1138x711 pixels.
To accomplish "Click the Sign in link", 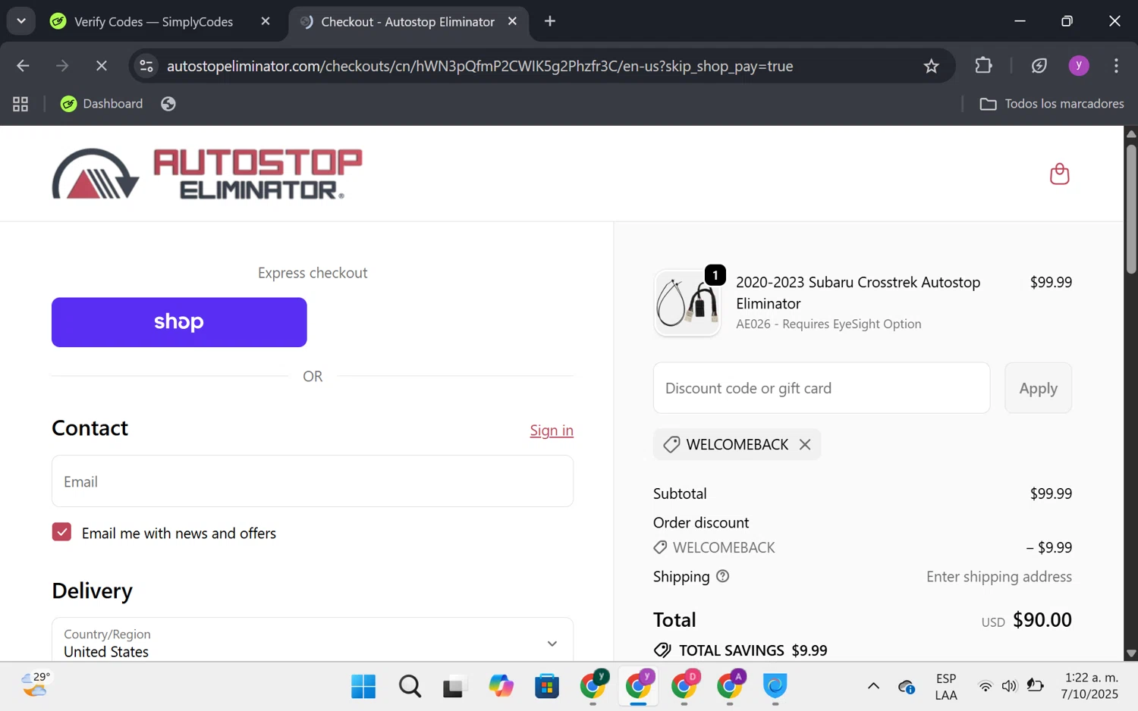I will 552,431.
